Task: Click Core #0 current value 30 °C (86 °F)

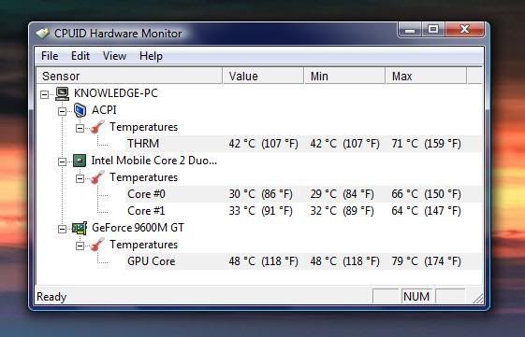Action: click(x=260, y=194)
